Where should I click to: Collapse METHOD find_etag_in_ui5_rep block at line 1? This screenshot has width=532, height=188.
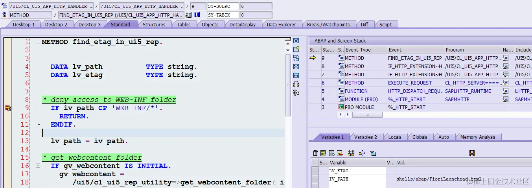[x=37, y=42]
